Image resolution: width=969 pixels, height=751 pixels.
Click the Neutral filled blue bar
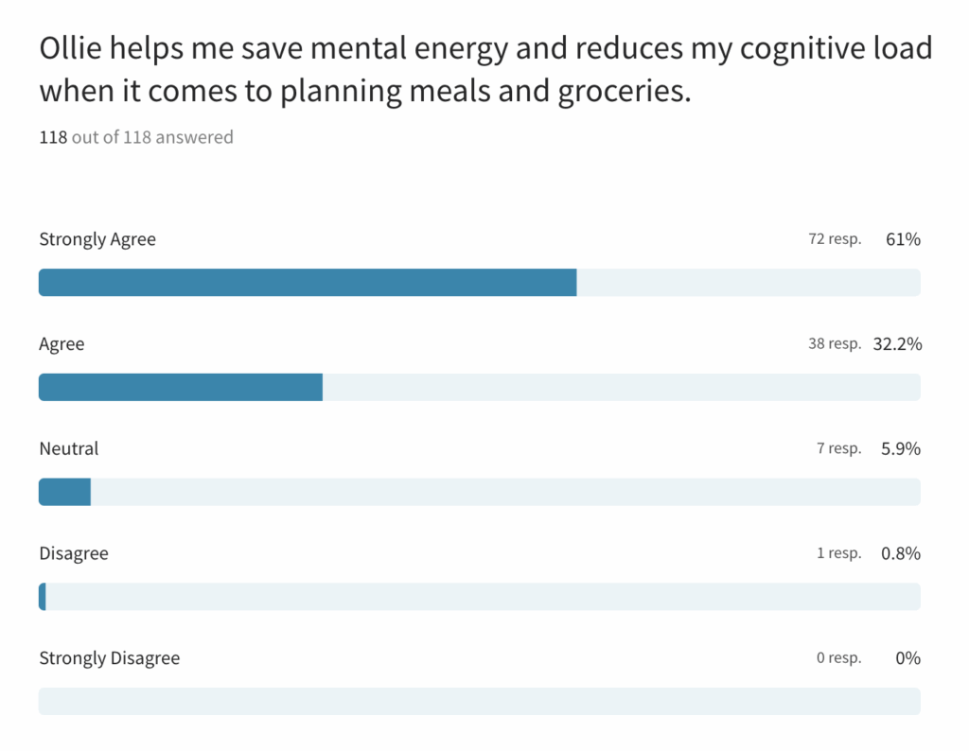tap(64, 492)
